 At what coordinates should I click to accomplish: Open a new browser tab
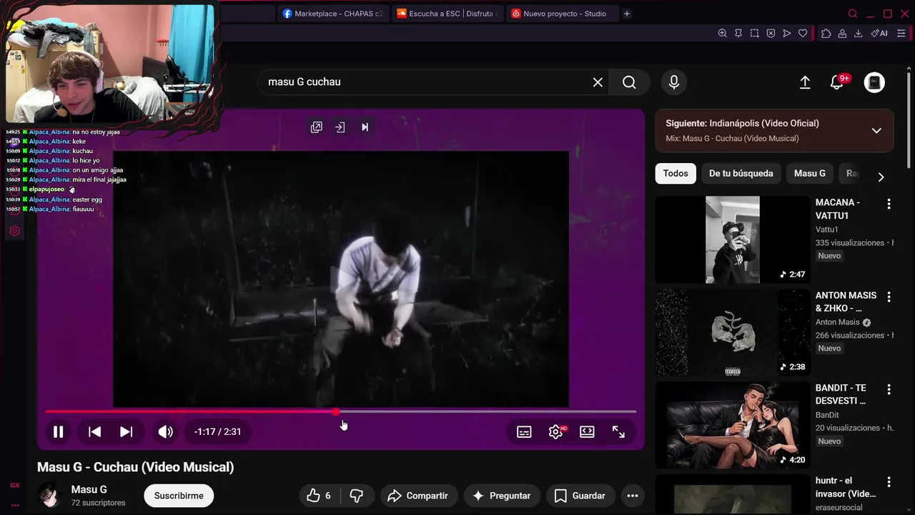click(627, 14)
